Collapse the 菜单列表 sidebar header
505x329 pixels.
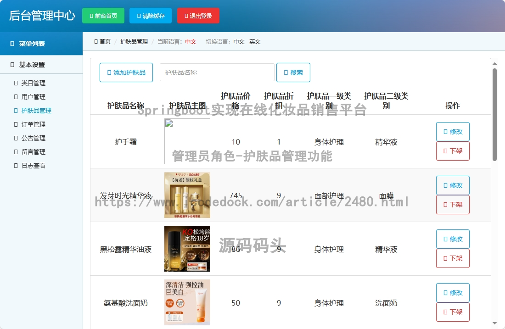point(41,44)
